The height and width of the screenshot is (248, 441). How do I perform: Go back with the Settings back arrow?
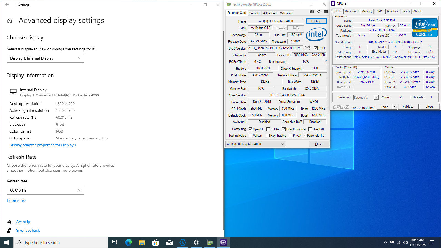click(7, 5)
